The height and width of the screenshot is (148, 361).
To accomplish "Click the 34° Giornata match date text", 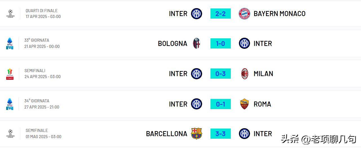I will 42,107.
